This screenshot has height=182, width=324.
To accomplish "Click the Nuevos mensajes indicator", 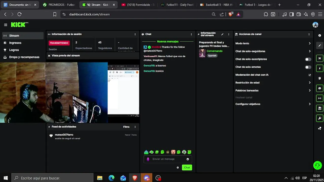I will click(x=168, y=41).
